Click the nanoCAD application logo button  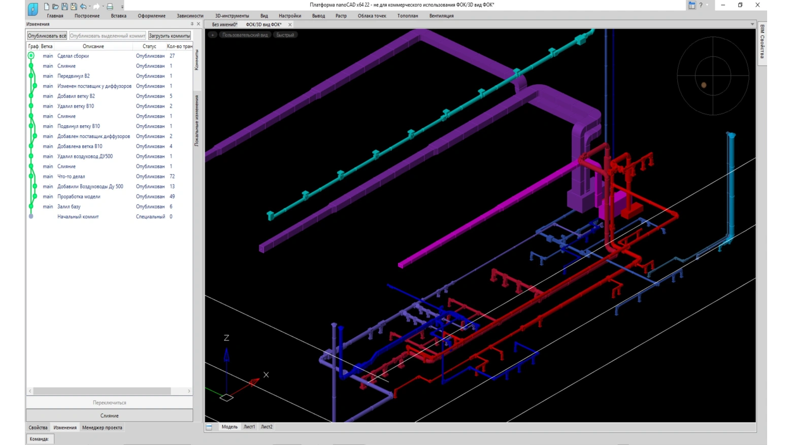pos(32,9)
